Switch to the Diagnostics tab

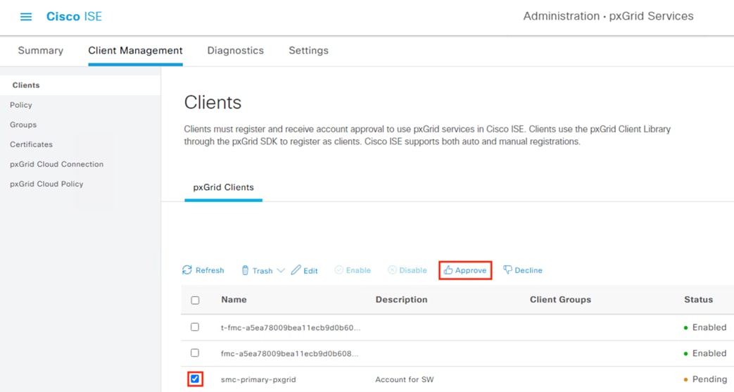[236, 51]
